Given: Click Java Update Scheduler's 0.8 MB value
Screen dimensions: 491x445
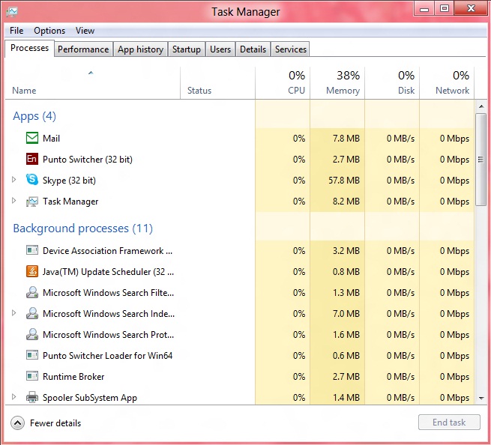Looking at the screenshot, I should (x=346, y=272).
